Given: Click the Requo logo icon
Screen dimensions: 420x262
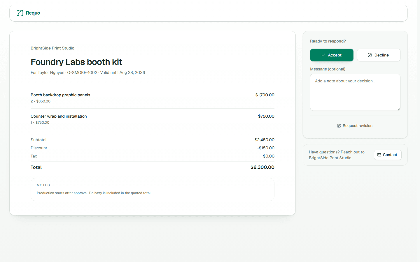Looking at the screenshot, I should (x=20, y=13).
